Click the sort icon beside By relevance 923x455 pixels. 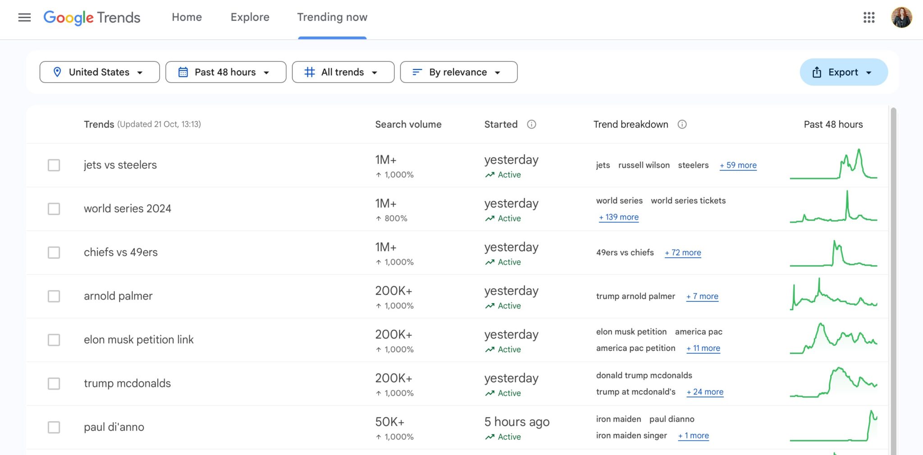click(x=417, y=72)
